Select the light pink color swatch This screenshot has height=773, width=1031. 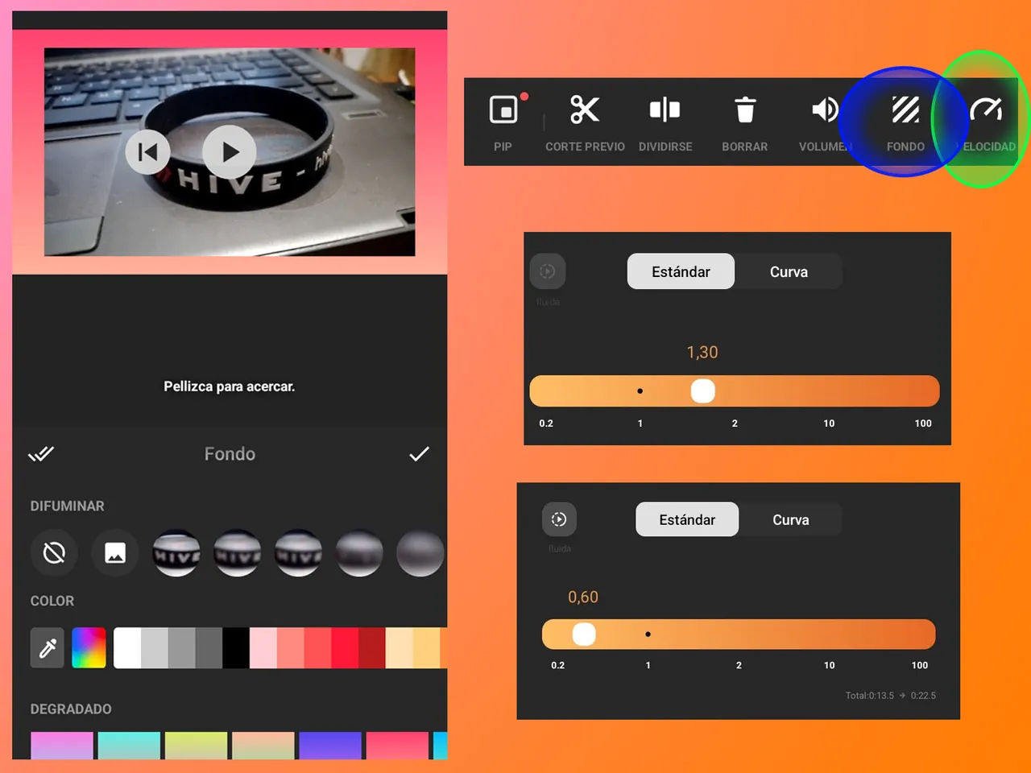click(263, 647)
